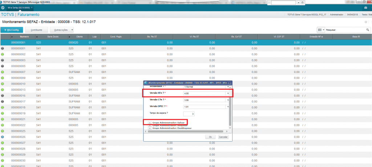
Task: Open the Versão CTe dropdown
Action: pos(228,100)
